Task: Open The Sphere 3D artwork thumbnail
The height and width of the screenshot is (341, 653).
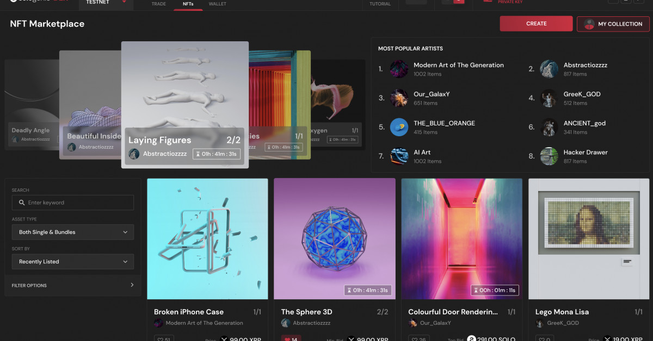Action: [335, 239]
